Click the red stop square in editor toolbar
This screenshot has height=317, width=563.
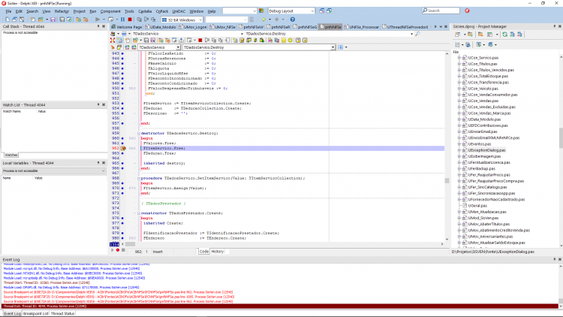pos(200,41)
